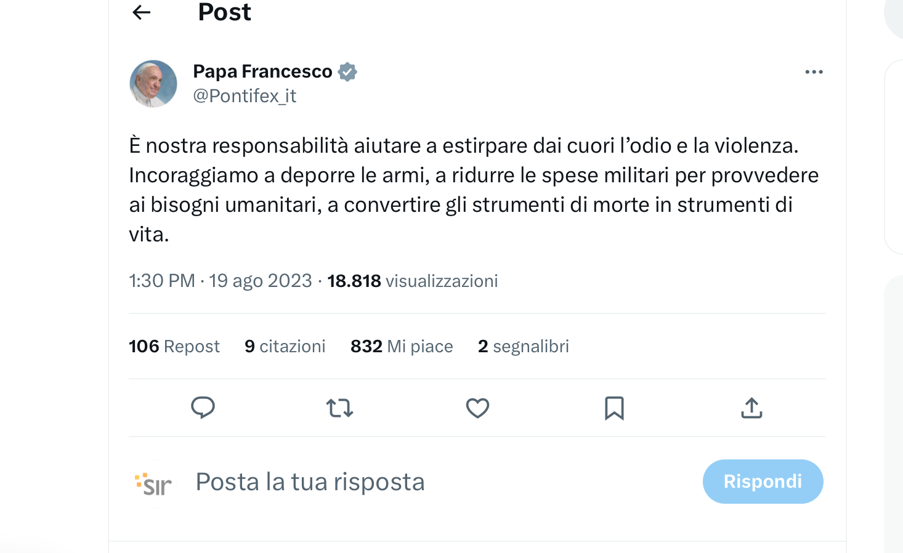Click the 2 segnalibri count

[523, 347]
